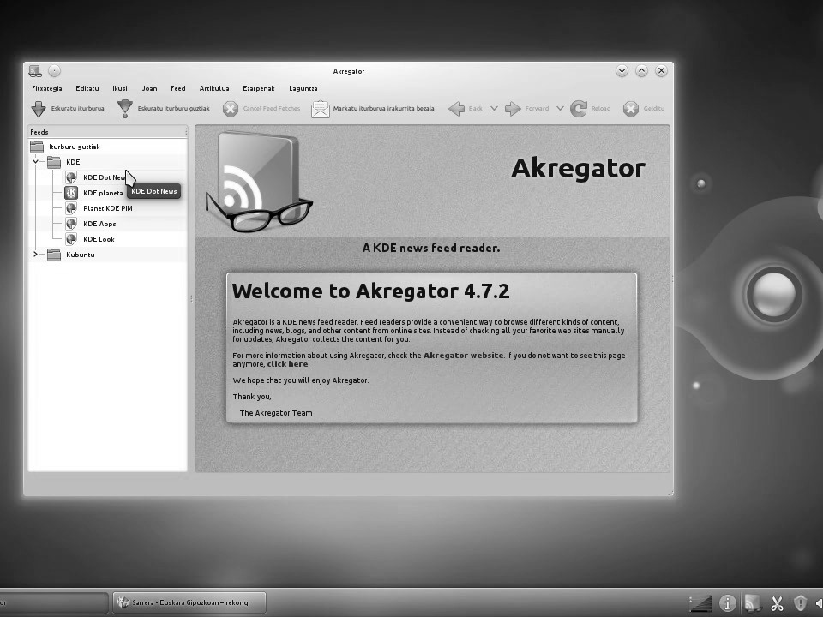Screen dimensions: 823x617
Task: Open the Forward history dropdown arrow
Action: coord(560,109)
